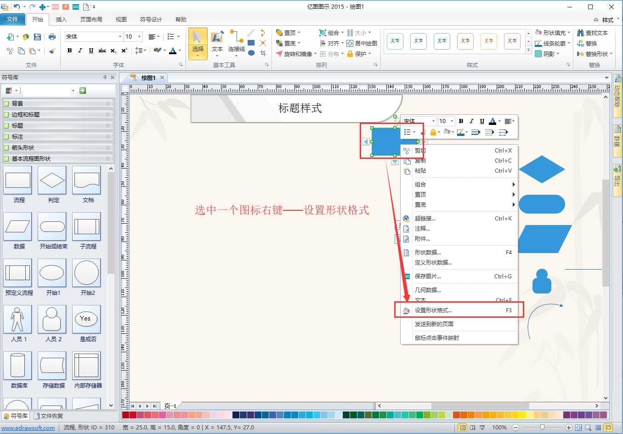This screenshot has height=434, width=623.
Task: Click the Undo icon in the title bar
Action: pos(17,6)
